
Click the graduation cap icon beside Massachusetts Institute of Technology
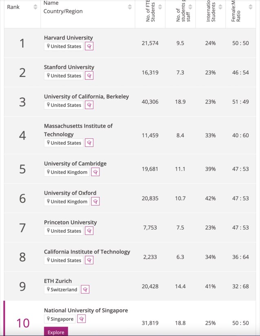pyautogui.click(x=89, y=142)
